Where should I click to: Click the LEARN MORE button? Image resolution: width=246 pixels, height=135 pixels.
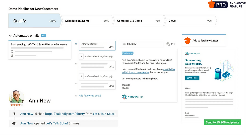point(192,78)
